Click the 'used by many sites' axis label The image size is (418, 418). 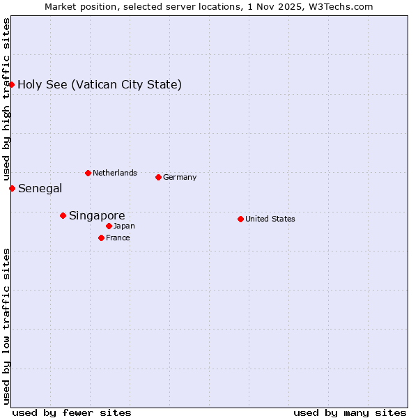(x=350, y=412)
